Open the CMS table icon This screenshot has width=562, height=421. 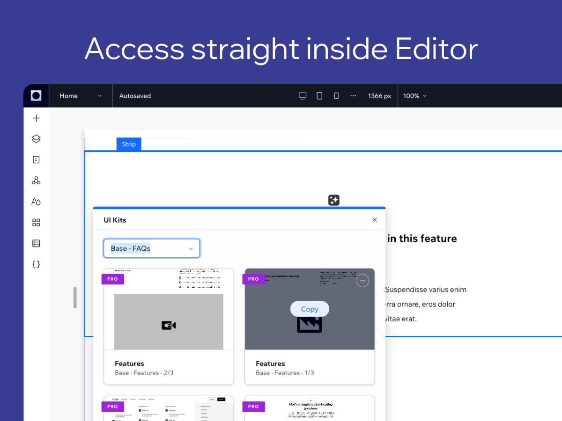click(36, 243)
